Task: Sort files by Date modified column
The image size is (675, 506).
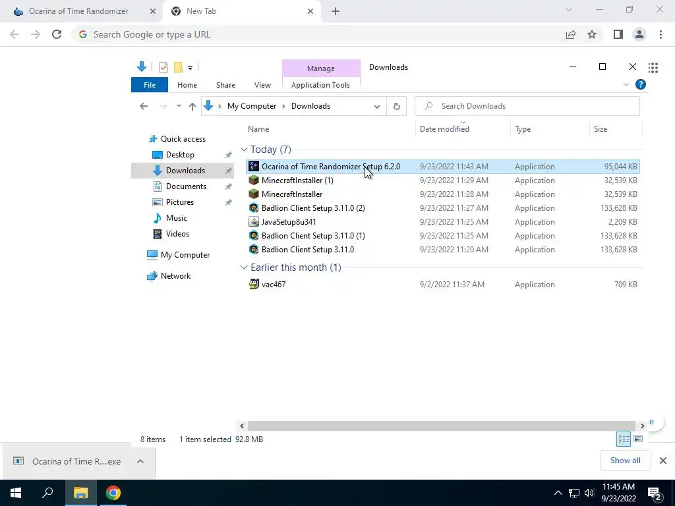Action: coord(444,129)
